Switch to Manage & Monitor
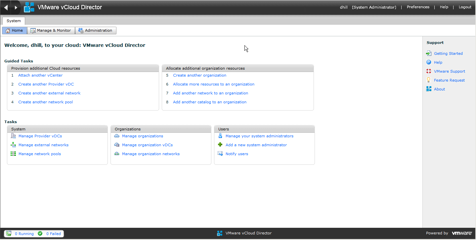This screenshot has height=240, width=476. pos(51,30)
